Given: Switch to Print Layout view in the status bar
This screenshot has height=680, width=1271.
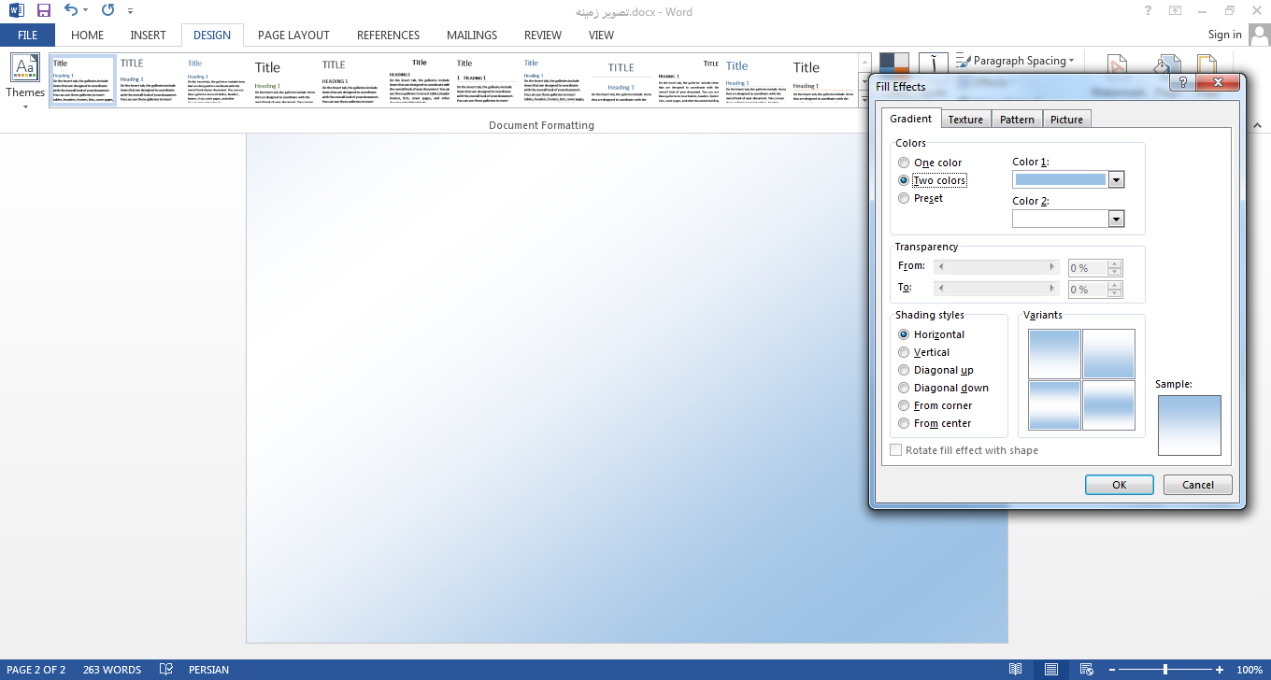Looking at the screenshot, I should (x=1051, y=670).
